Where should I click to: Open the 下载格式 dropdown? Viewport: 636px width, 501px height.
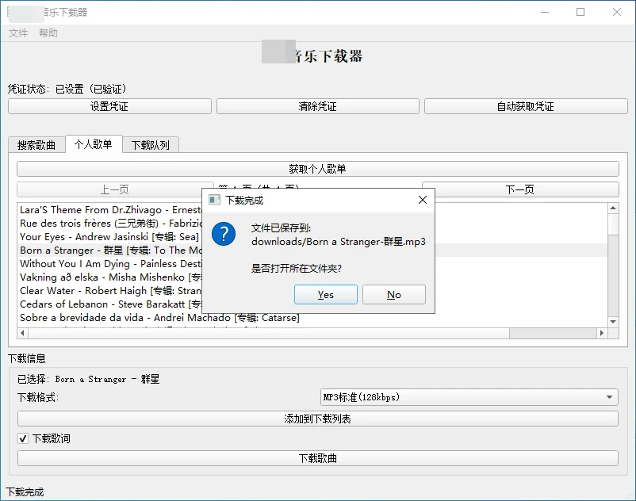469,397
